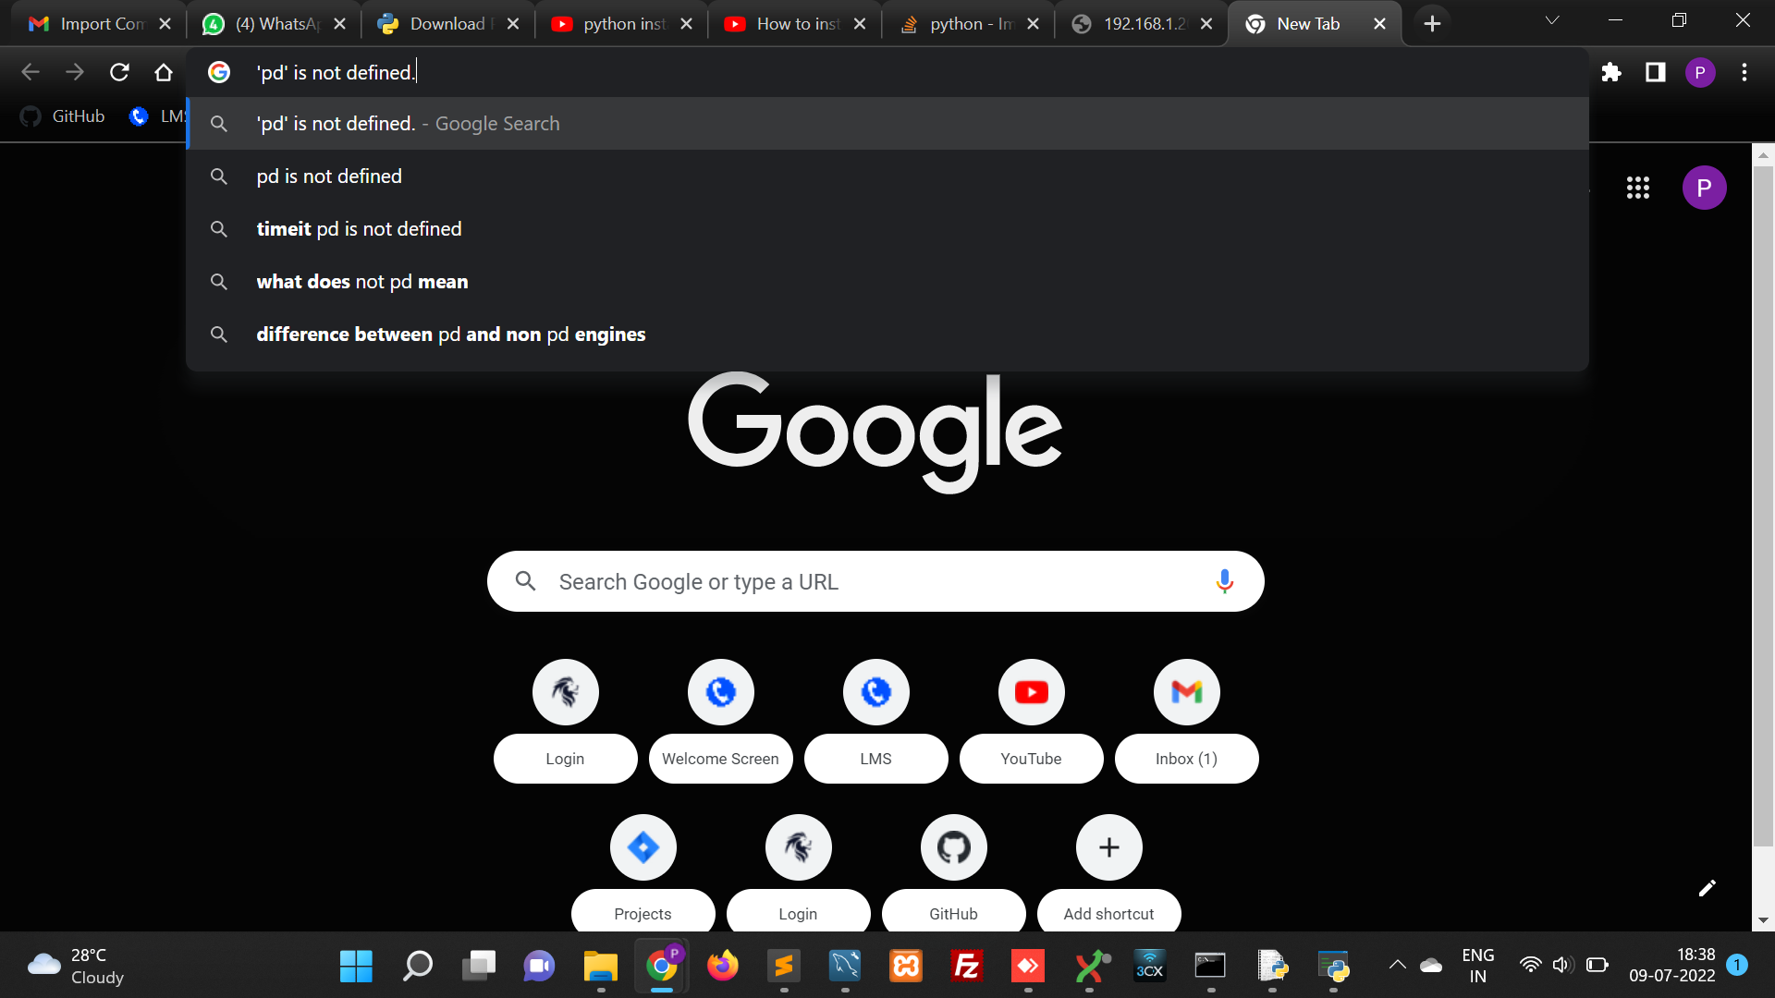The height and width of the screenshot is (998, 1775).
Task: Open the YouTube shortcut tile
Action: pyautogui.click(x=1031, y=693)
